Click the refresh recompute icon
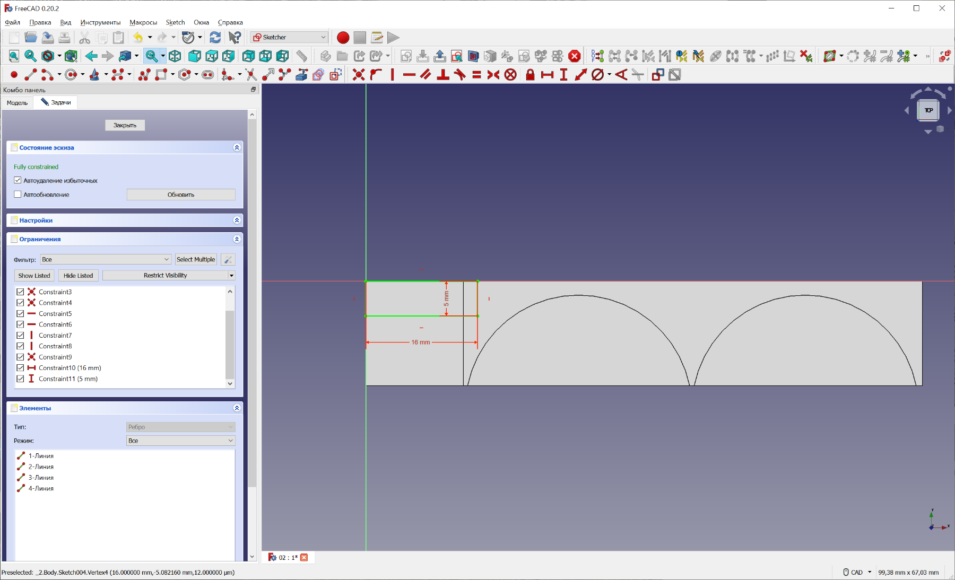The width and height of the screenshot is (955, 580). pos(215,37)
